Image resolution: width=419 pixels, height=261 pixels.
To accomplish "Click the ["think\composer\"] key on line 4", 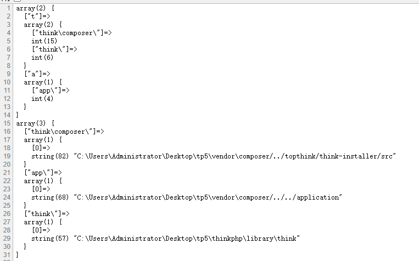I will [x=72, y=33].
